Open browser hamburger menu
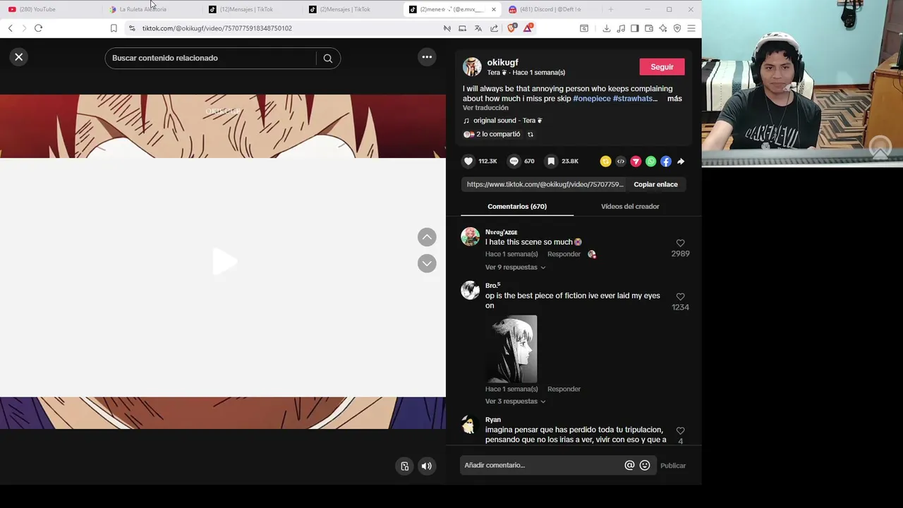The height and width of the screenshot is (508, 903). (x=691, y=28)
